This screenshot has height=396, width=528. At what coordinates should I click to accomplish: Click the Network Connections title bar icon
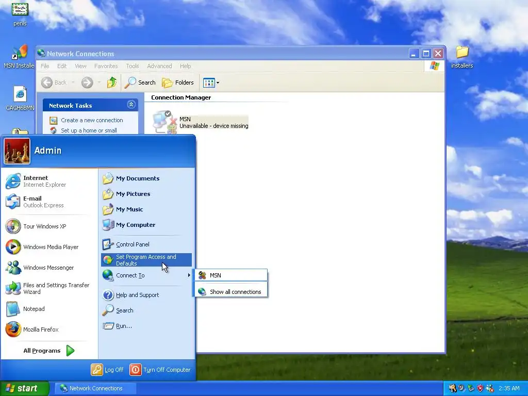[41, 53]
